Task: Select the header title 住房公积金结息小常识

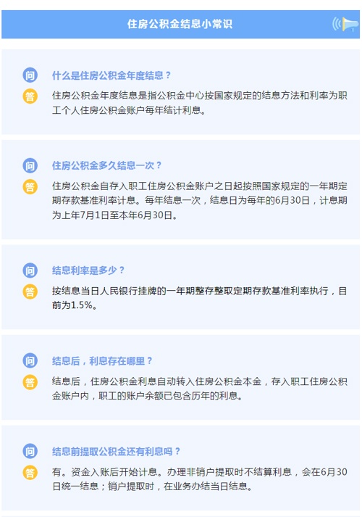Action: click(x=180, y=24)
